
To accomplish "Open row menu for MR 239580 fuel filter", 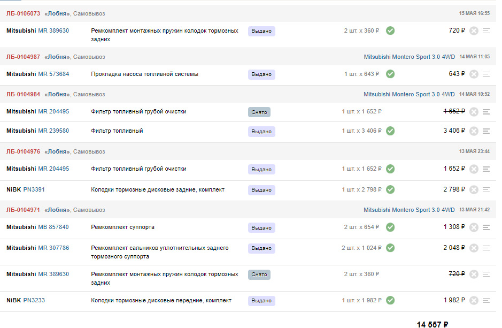I will coord(486,131).
